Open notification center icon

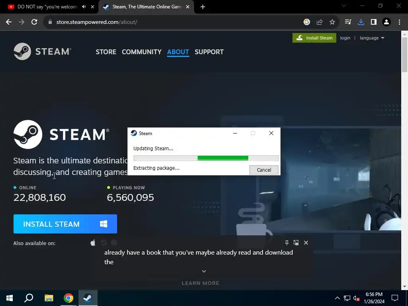tap(395, 298)
